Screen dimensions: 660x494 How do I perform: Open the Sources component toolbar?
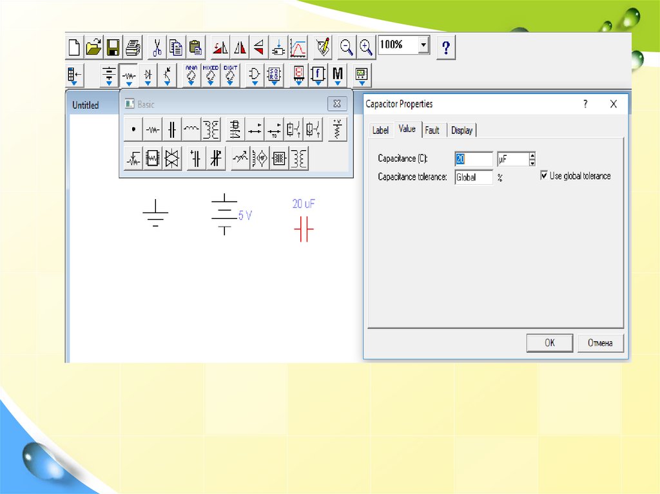pyautogui.click(x=110, y=75)
